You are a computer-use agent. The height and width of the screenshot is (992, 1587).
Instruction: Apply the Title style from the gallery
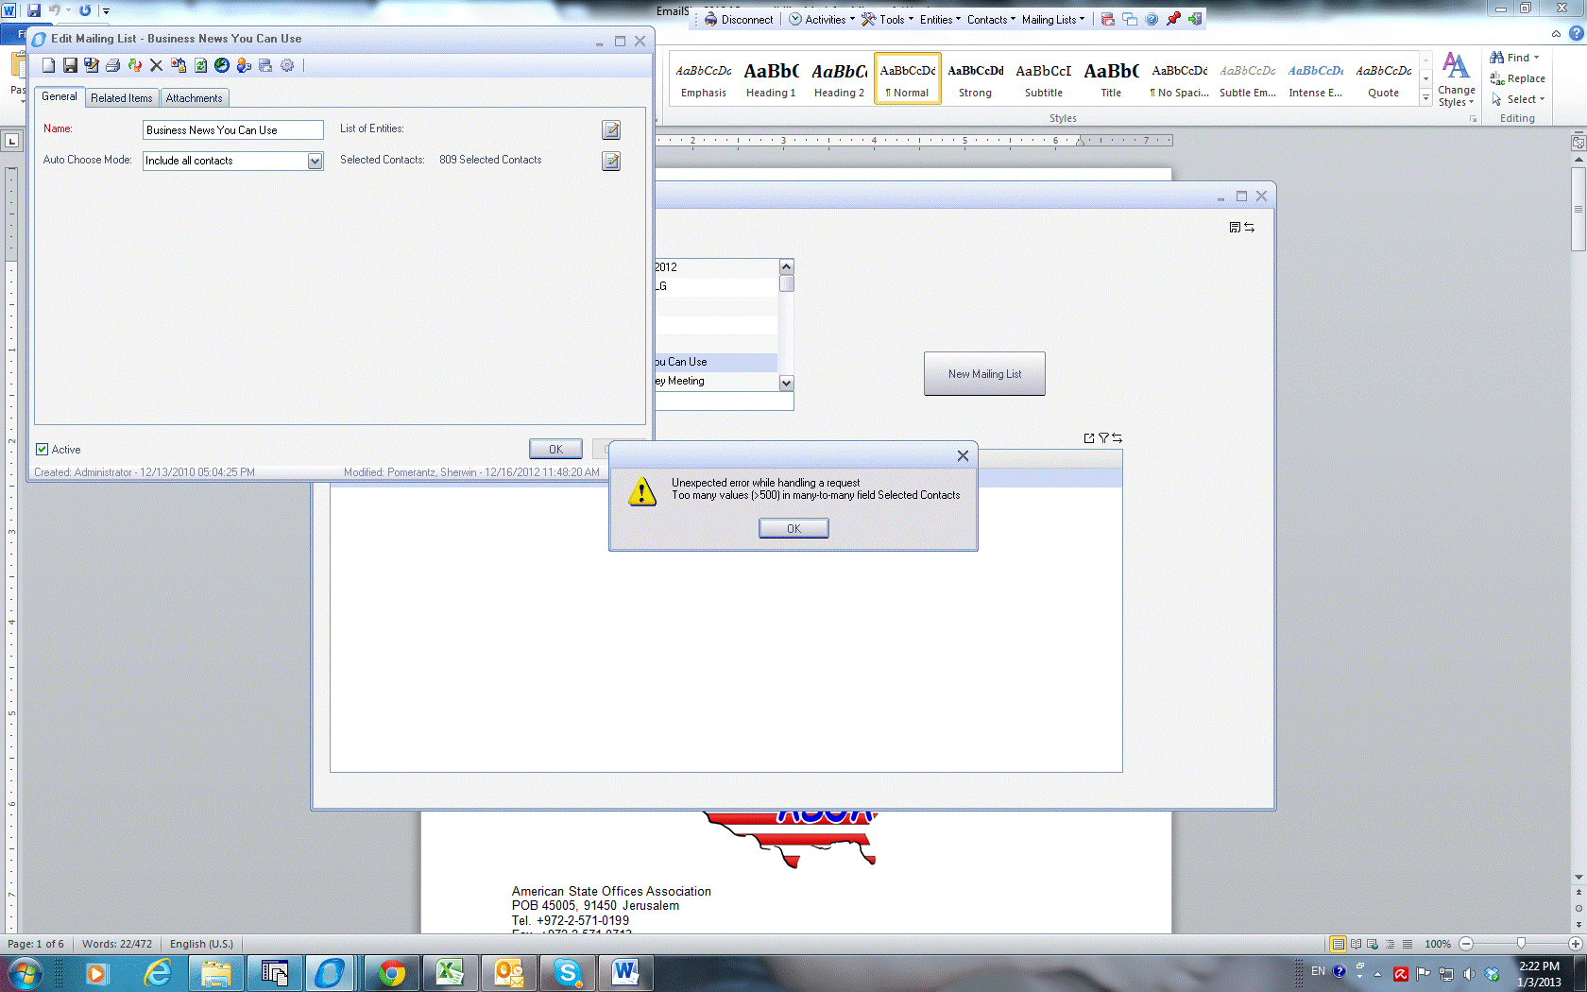[x=1111, y=79]
